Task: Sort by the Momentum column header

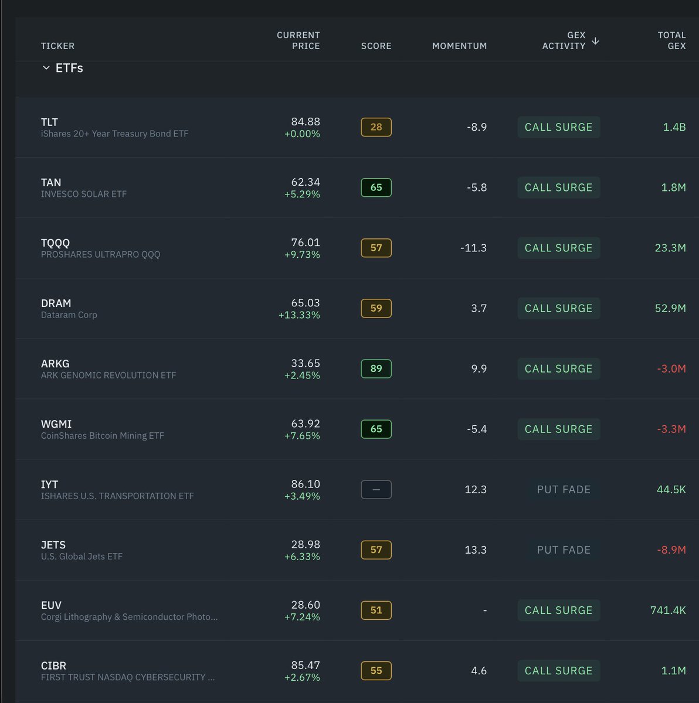Action: (459, 46)
